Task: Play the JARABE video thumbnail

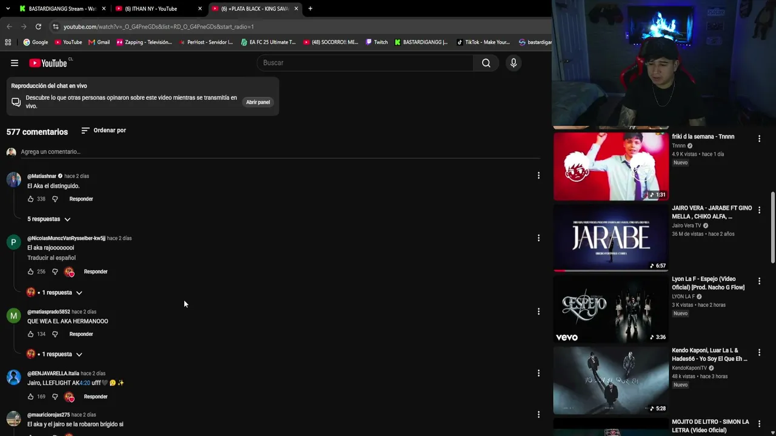Action: point(611,237)
